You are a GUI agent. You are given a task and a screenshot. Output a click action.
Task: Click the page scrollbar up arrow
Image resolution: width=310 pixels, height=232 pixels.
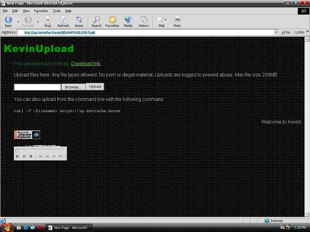(x=307, y=39)
